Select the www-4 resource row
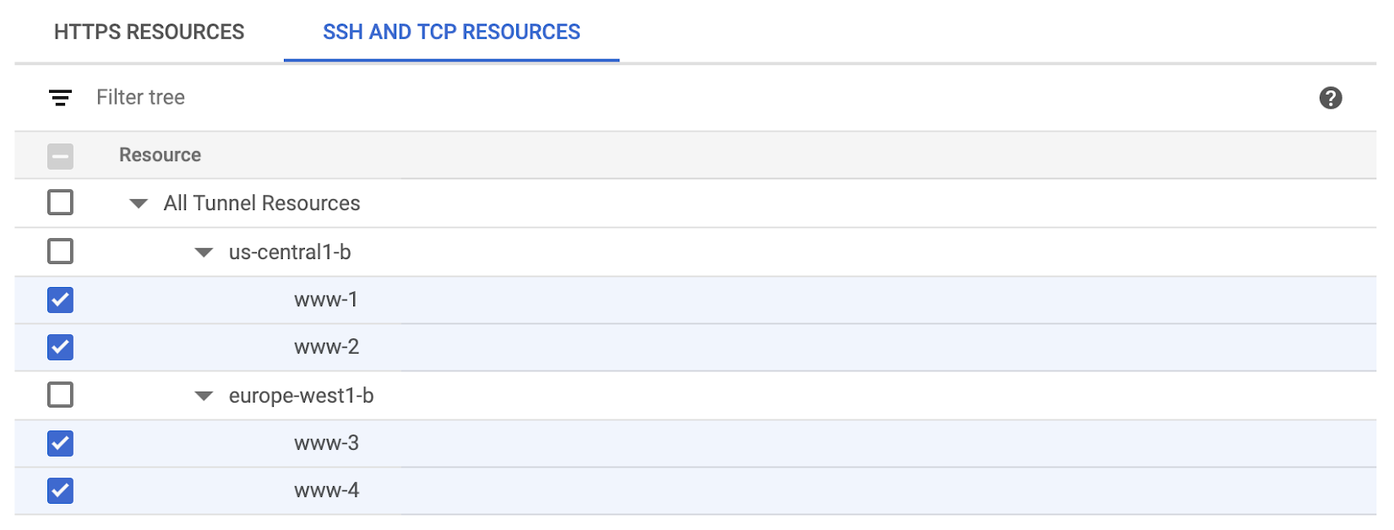 click(695, 490)
